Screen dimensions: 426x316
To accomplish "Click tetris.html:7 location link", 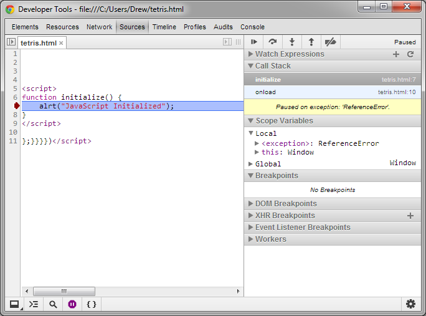I will click(x=399, y=80).
